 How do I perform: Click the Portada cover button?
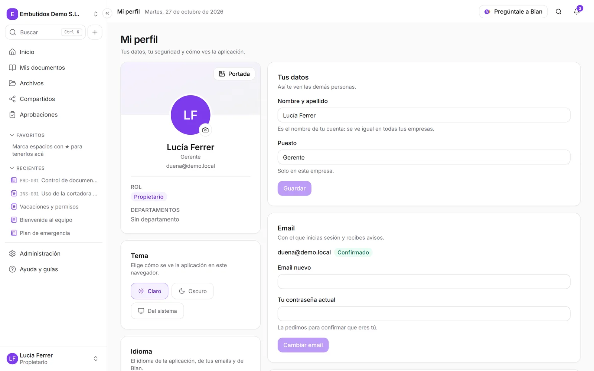point(234,74)
